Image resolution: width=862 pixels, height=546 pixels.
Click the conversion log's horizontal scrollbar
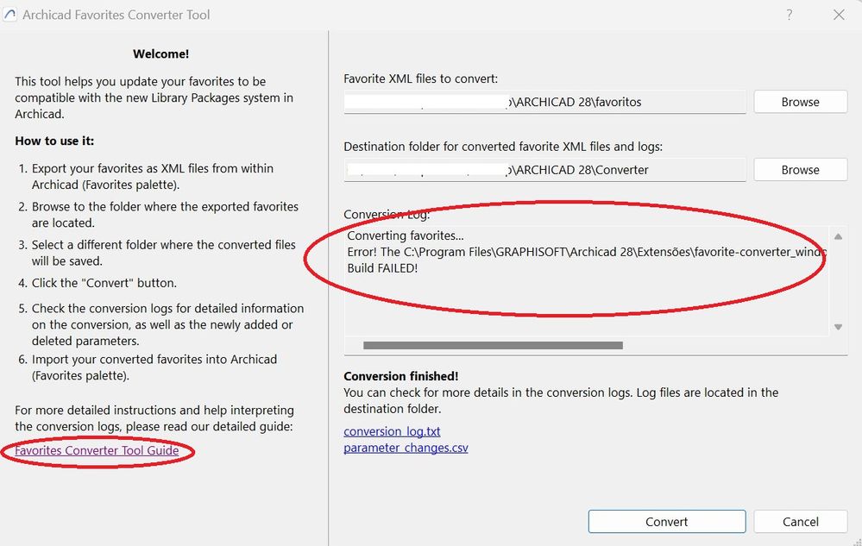pos(493,345)
